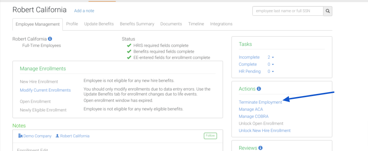368x151 pixels.
Task: Click the search magnifier icon button
Action: point(328,11)
